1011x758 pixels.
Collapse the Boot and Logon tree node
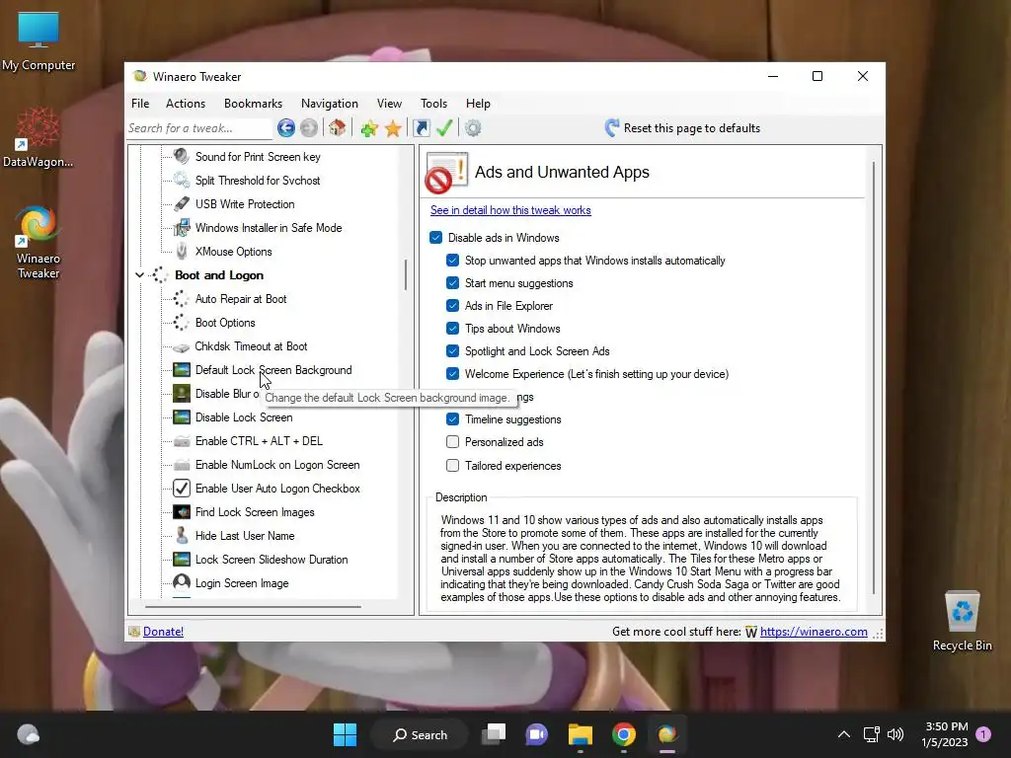pyautogui.click(x=139, y=275)
